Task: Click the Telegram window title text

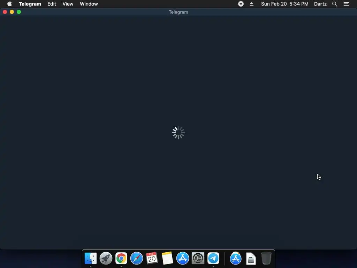Action: 178,12
